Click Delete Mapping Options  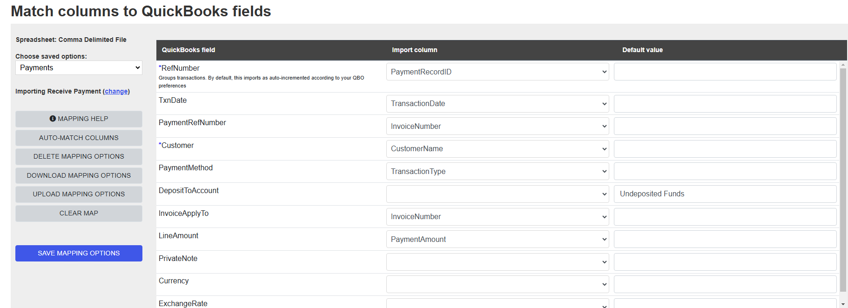(x=79, y=157)
